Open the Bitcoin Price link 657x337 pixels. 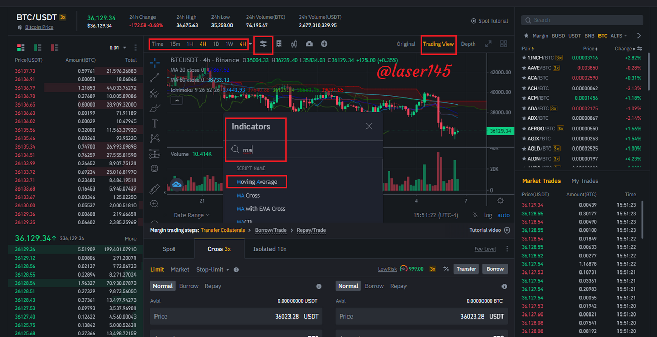coord(39,27)
